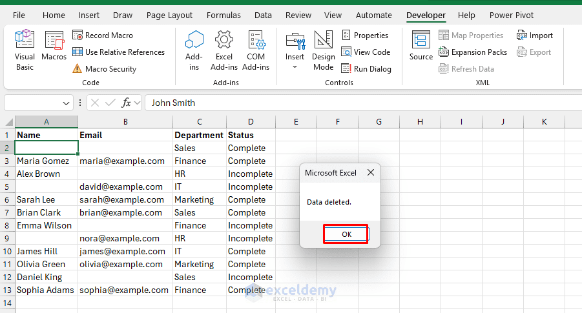
Task: Cancel the formula bar entry
Action: point(95,103)
